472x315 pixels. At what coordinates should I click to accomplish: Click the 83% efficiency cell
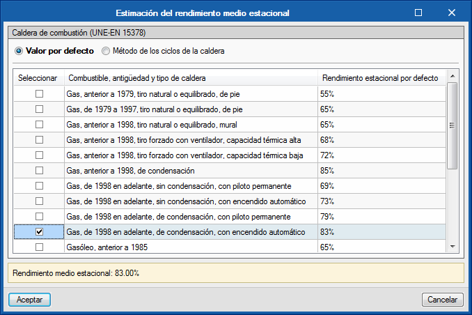tap(381, 232)
